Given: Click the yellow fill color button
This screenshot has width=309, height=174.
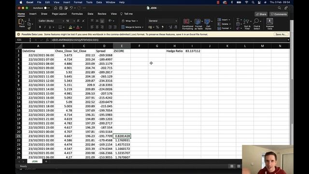Looking at the screenshot, I should 70,27.
